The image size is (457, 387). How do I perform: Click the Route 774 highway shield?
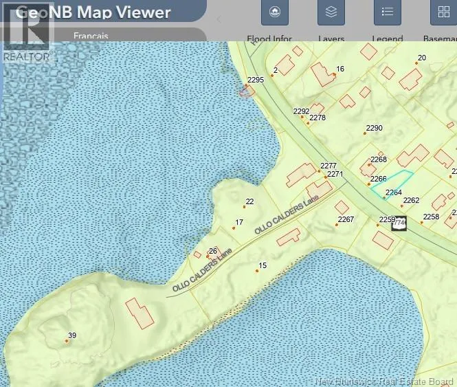pyautogui.click(x=399, y=223)
